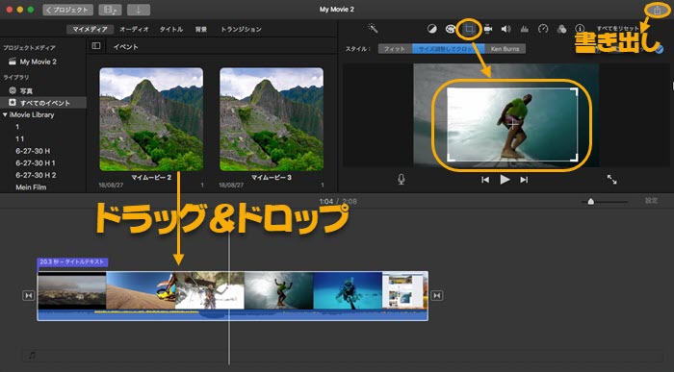Image resolution: width=674 pixels, height=372 pixels.
Task: Select the surfer clip in timeline
Action: 279,290
